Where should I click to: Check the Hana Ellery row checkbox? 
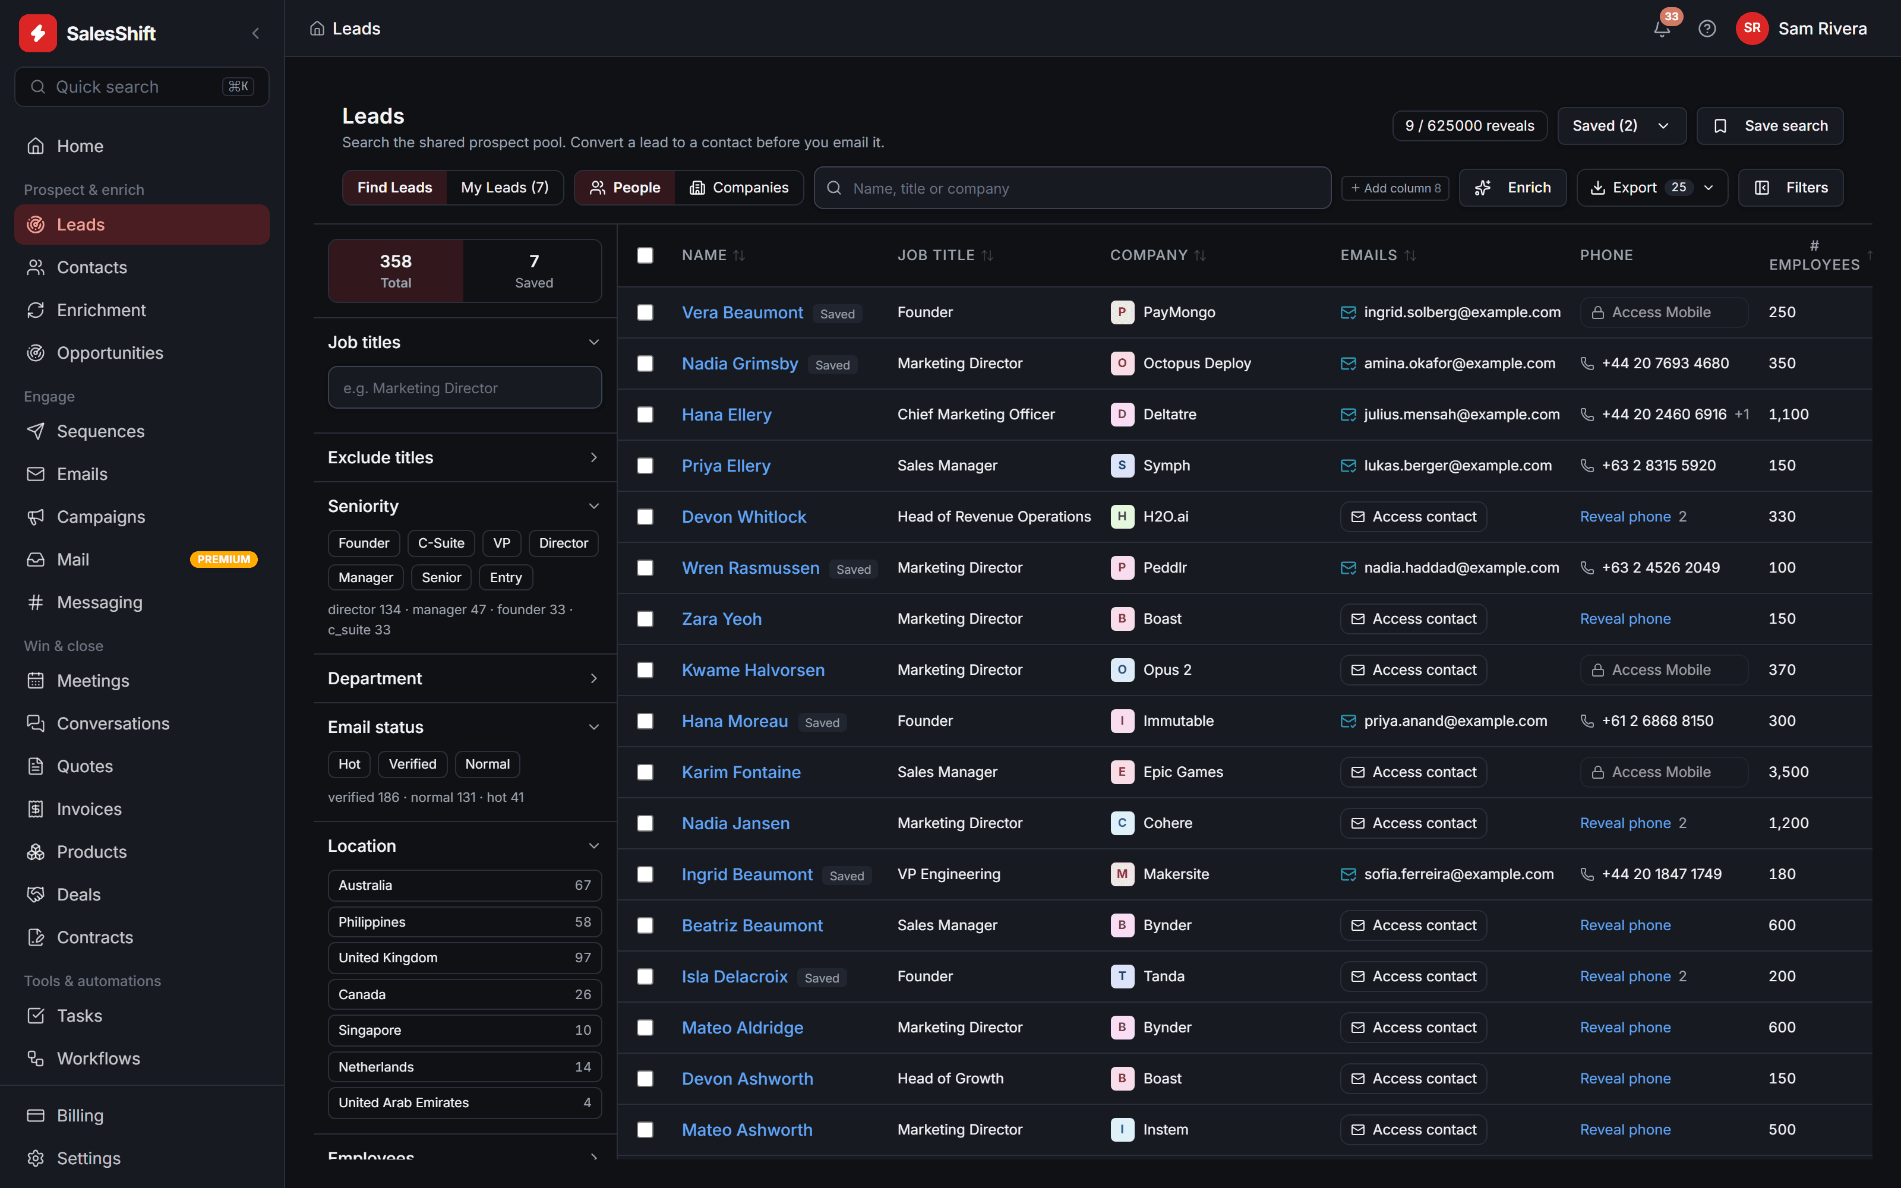(645, 415)
